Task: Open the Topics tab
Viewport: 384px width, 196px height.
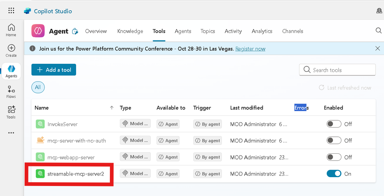Action: (x=208, y=31)
